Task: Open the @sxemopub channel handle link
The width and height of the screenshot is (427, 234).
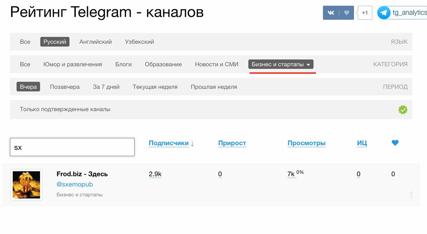Action: click(x=75, y=184)
